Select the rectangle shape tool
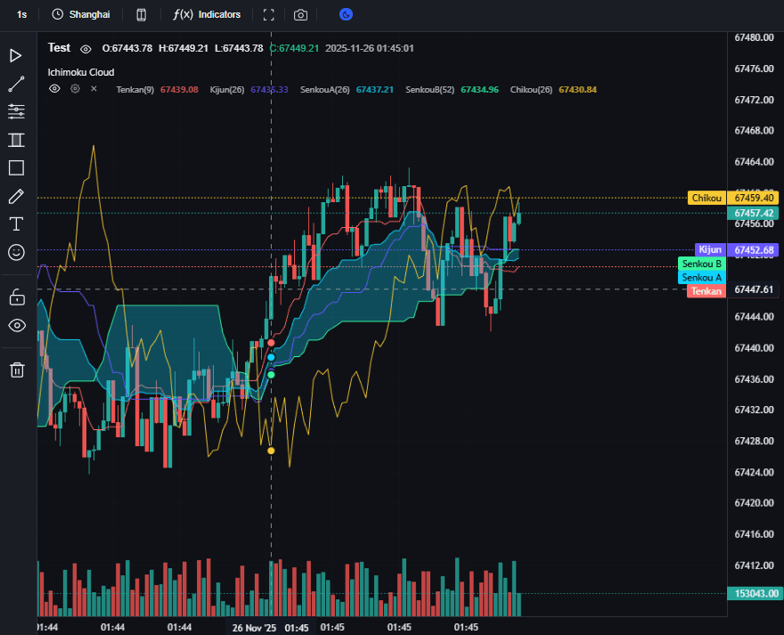The image size is (784, 635). pos(16,167)
